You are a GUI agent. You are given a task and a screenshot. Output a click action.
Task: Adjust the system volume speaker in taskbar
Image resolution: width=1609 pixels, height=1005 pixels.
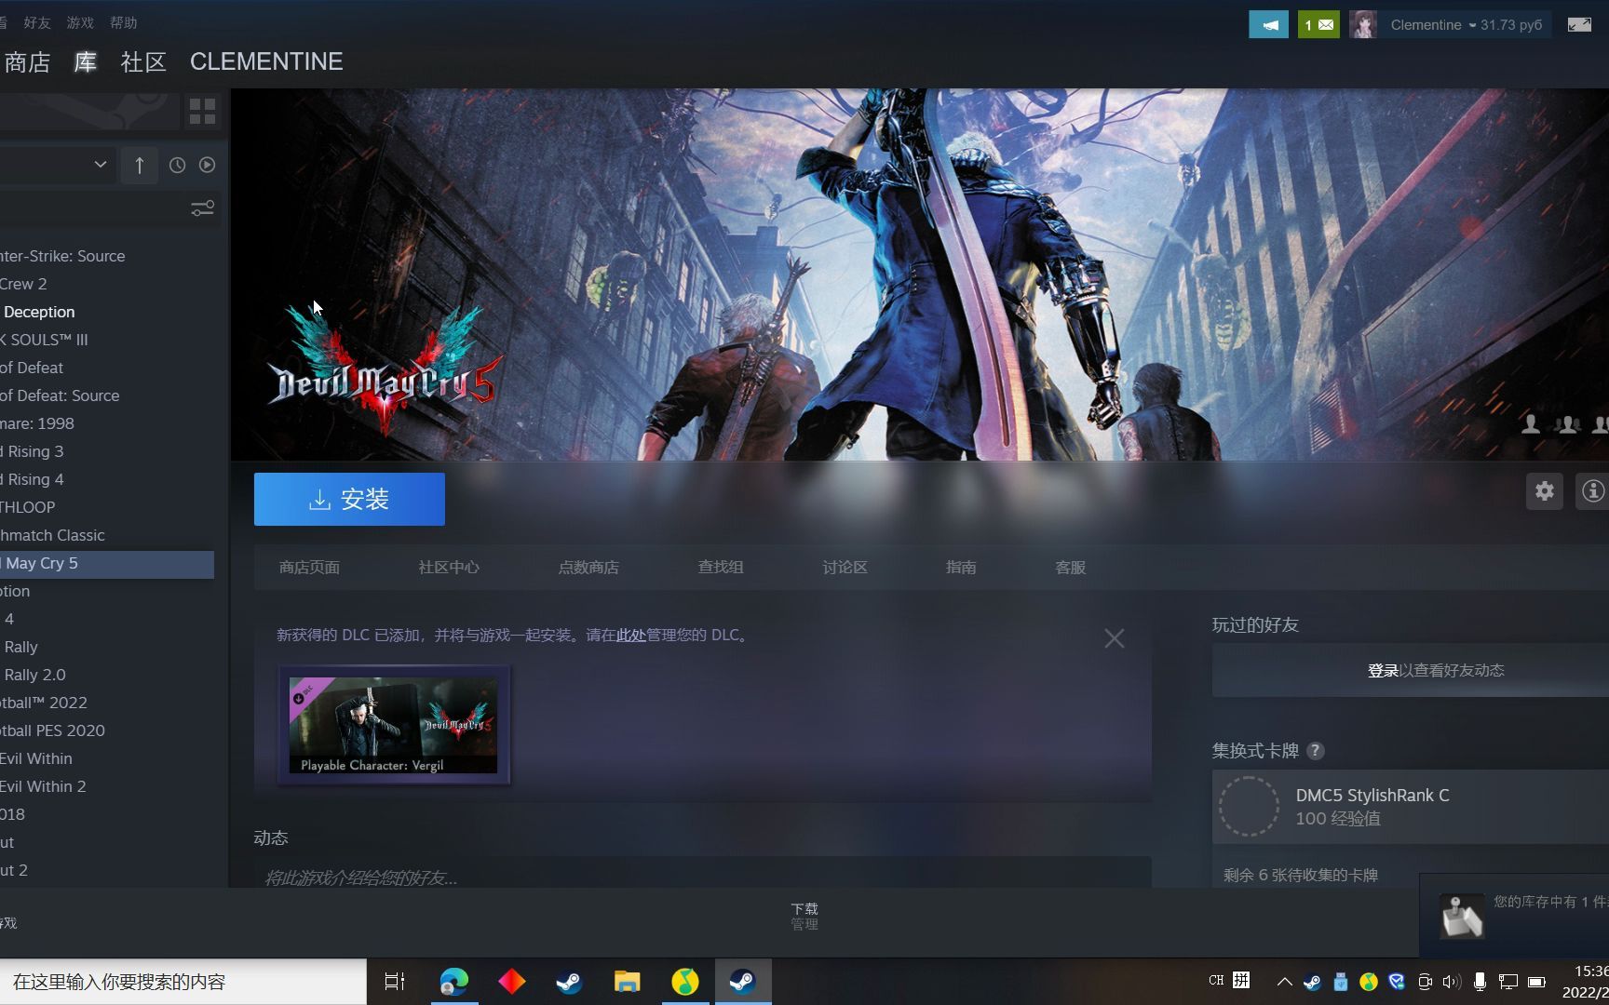[1454, 981]
